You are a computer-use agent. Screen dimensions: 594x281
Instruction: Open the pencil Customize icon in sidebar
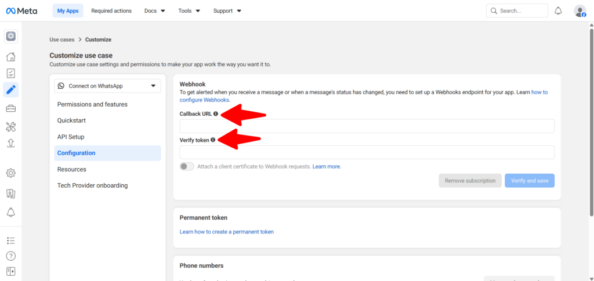(x=10, y=90)
